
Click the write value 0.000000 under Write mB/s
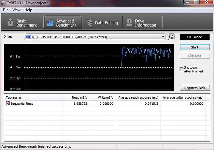pos(106,103)
